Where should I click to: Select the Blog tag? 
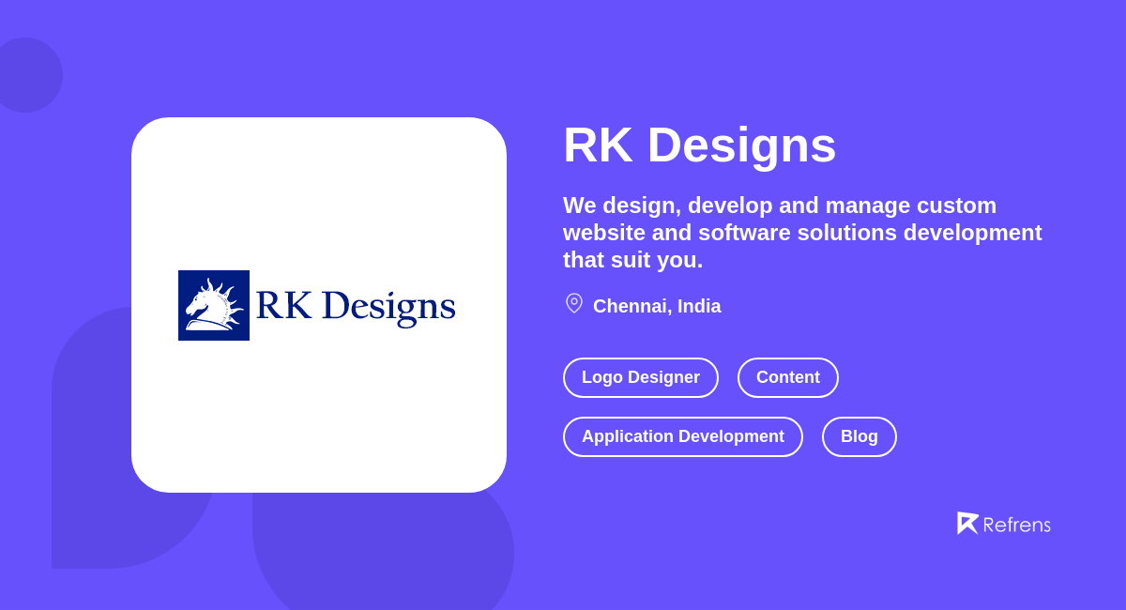click(x=859, y=436)
